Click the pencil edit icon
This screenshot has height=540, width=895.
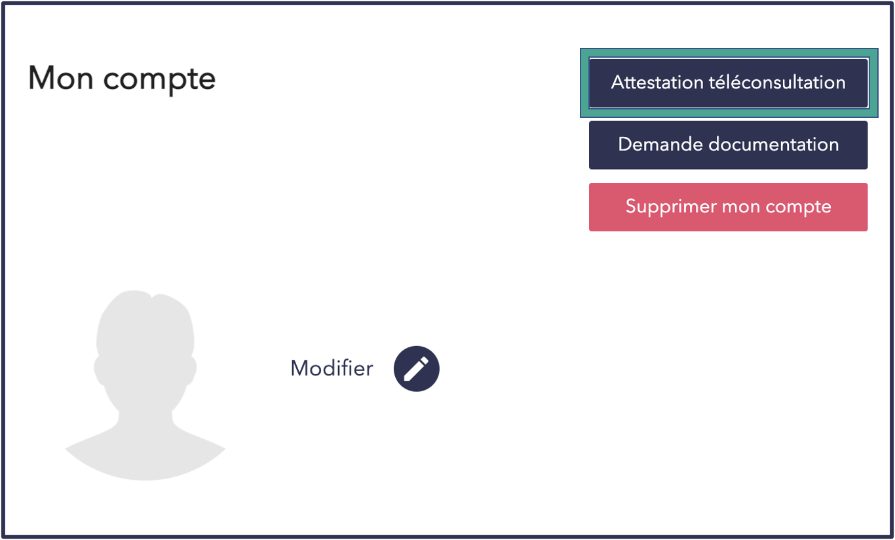[x=416, y=369]
